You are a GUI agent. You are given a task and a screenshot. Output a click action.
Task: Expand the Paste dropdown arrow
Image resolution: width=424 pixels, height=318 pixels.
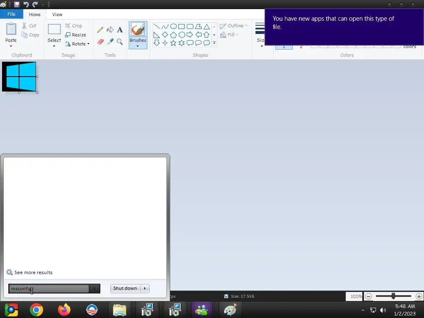[x=11, y=46]
